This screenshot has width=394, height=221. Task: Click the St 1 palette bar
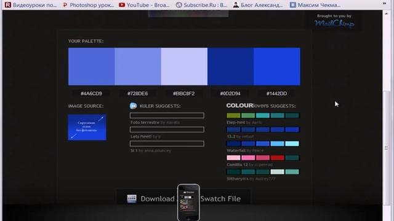click(x=167, y=144)
